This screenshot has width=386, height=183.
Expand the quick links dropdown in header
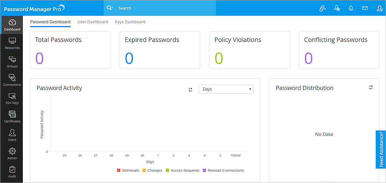coord(322,8)
